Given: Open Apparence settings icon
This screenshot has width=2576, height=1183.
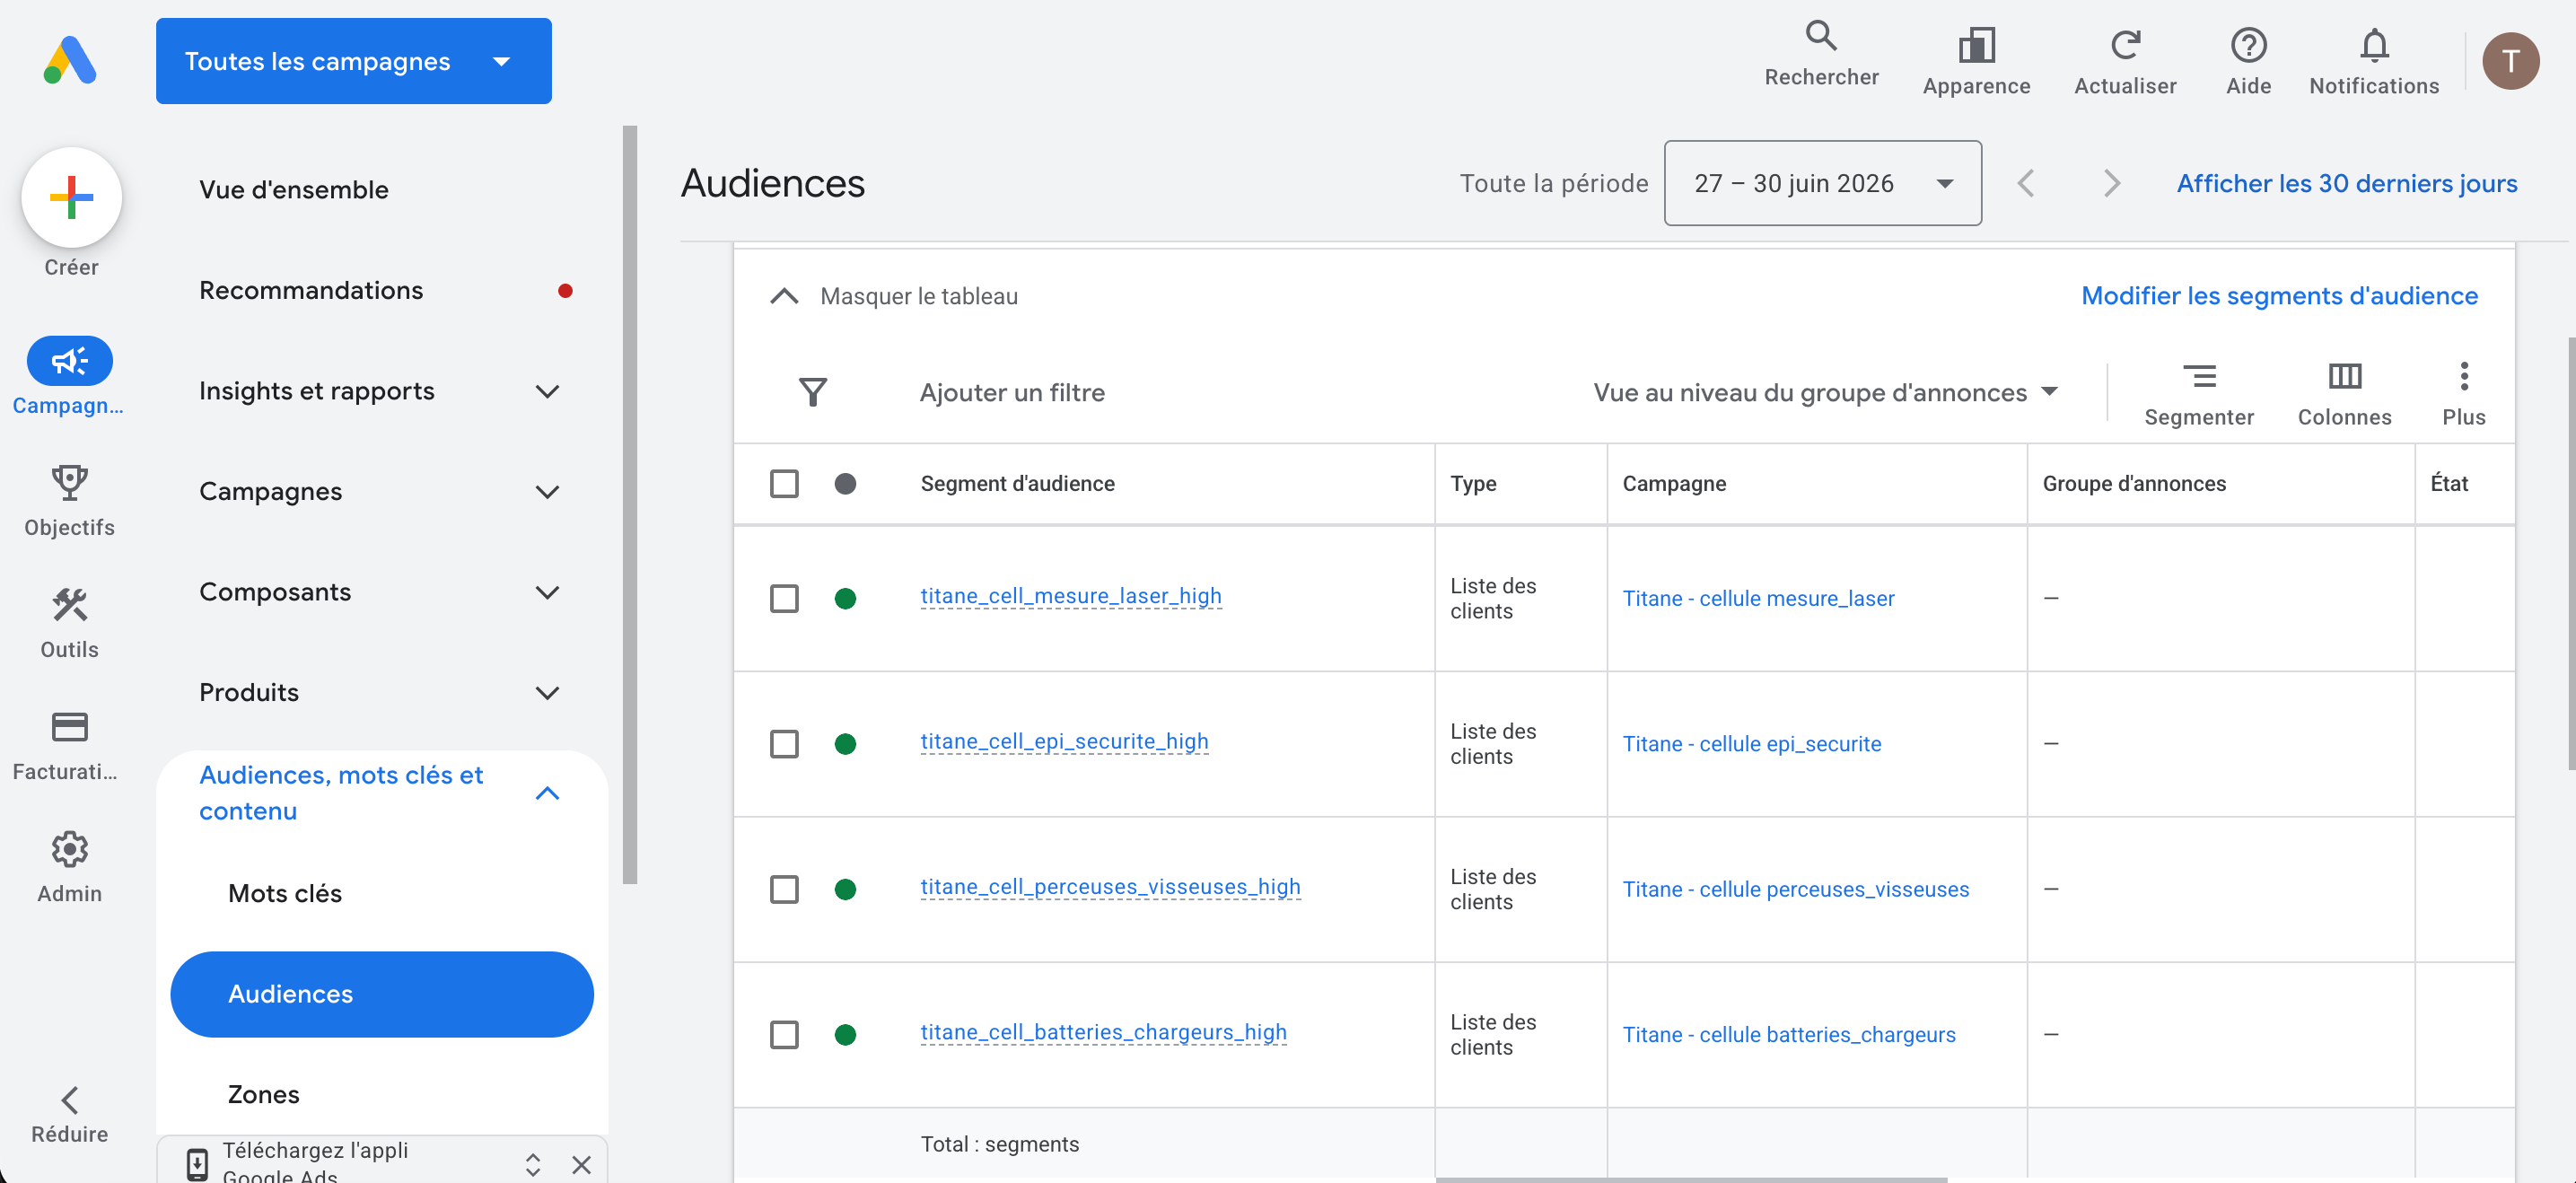Looking at the screenshot, I should coord(1976,45).
